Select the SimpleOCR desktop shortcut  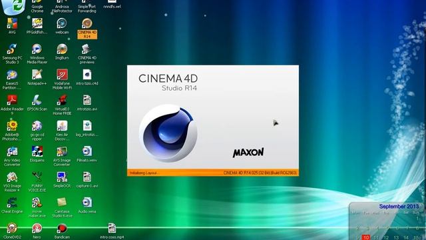[62, 179]
